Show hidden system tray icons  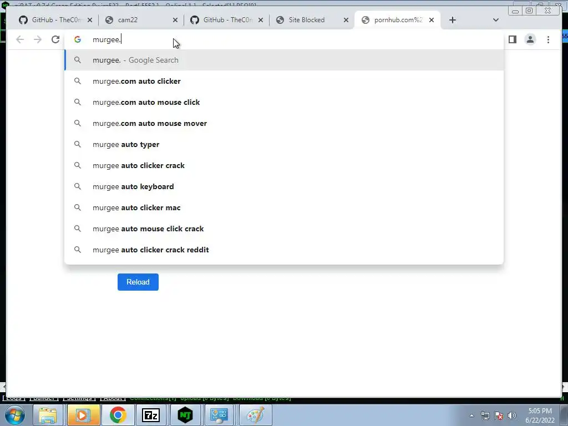point(471,415)
